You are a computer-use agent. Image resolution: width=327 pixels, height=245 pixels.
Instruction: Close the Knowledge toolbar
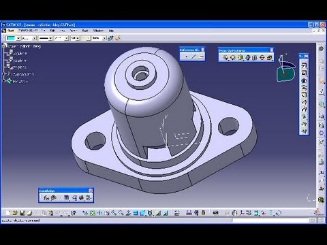(x=91, y=191)
